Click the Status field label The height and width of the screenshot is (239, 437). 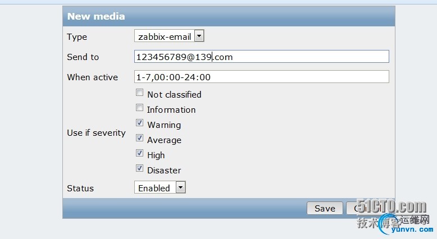coord(80,189)
